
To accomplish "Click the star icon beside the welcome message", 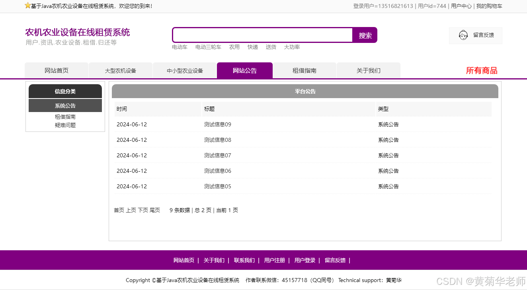I will click(x=27, y=6).
